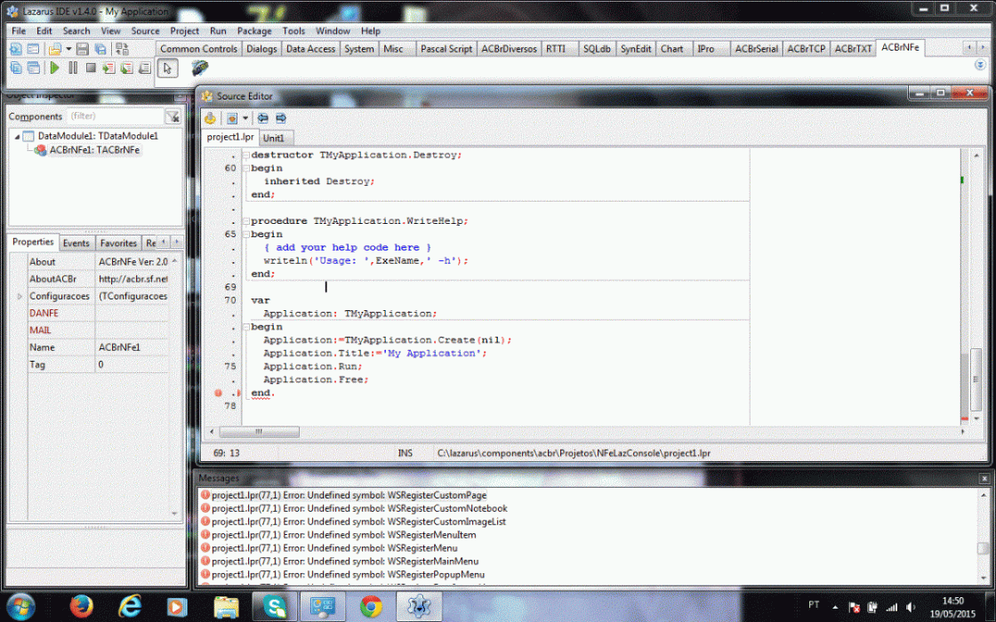Click the MAIL property row
Screen dimensions: 996x622
pos(98,331)
